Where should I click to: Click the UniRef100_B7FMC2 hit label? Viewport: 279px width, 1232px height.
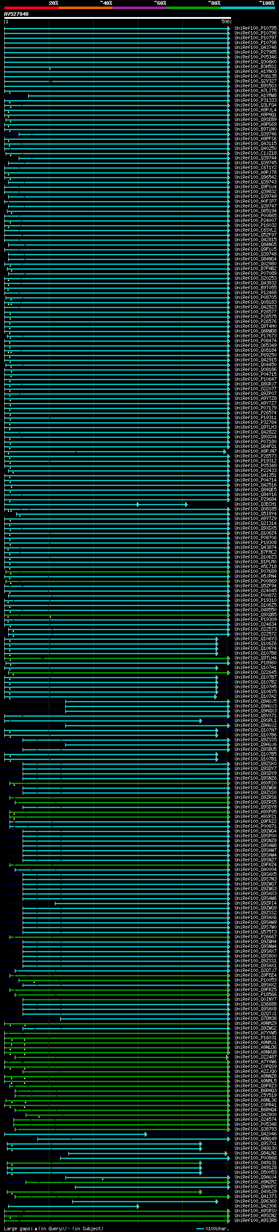tap(255, 552)
